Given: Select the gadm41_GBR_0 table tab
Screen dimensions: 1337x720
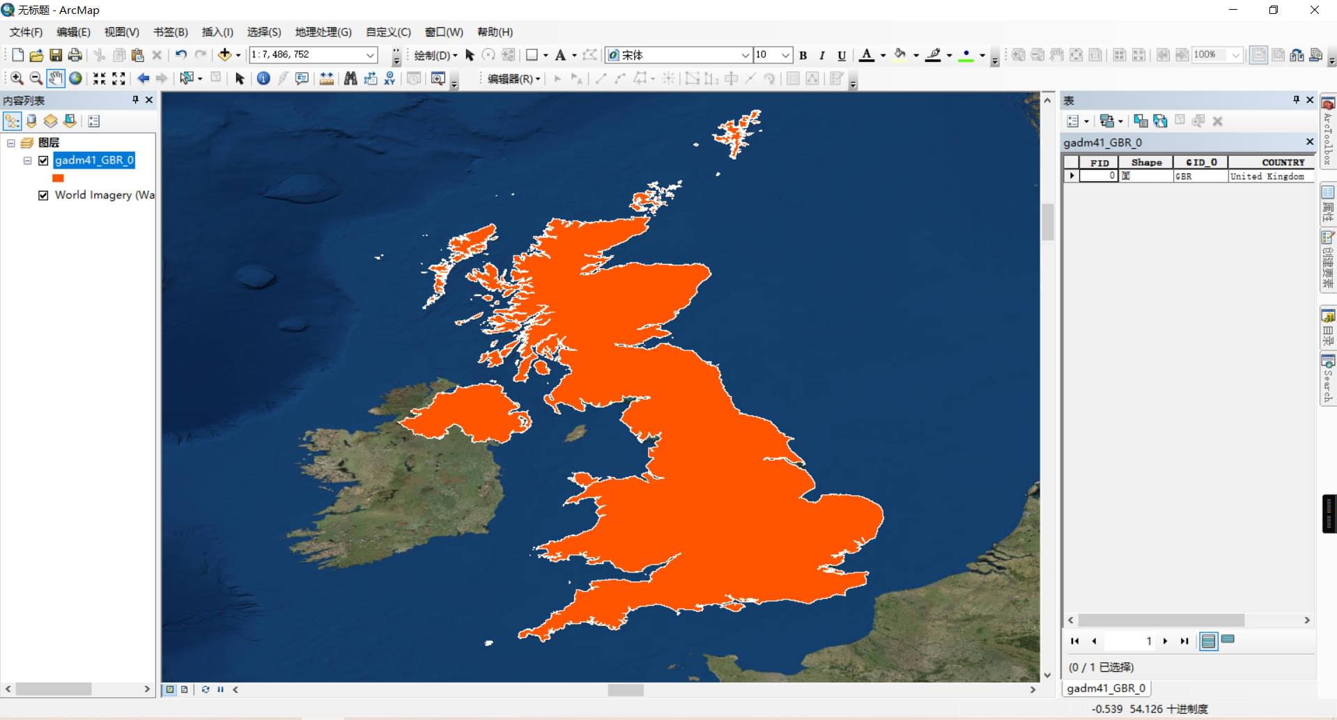Looking at the screenshot, I should pyautogui.click(x=1106, y=688).
